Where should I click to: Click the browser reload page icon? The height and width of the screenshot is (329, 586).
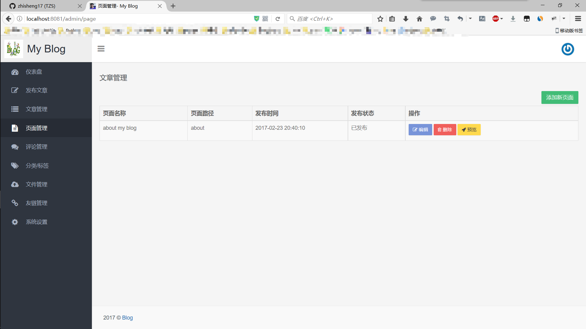(x=278, y=19)
